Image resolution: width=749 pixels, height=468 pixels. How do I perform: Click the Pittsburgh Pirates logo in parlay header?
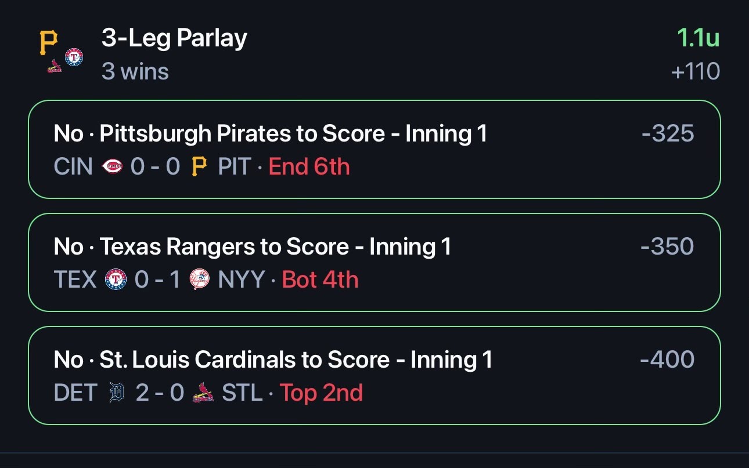48,43
